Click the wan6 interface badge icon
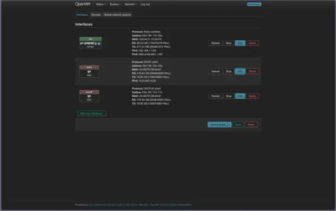336x211 pixels. (89, 96)
